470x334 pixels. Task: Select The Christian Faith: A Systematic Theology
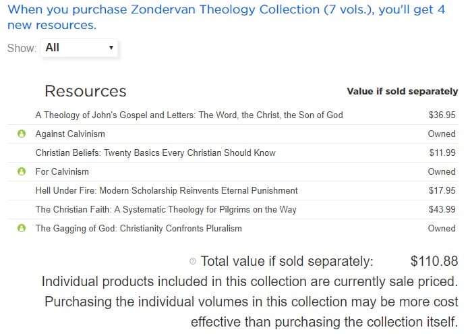166,209
